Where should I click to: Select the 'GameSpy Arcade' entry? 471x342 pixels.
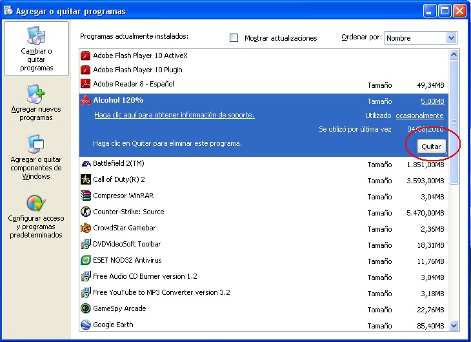[264, 309]
